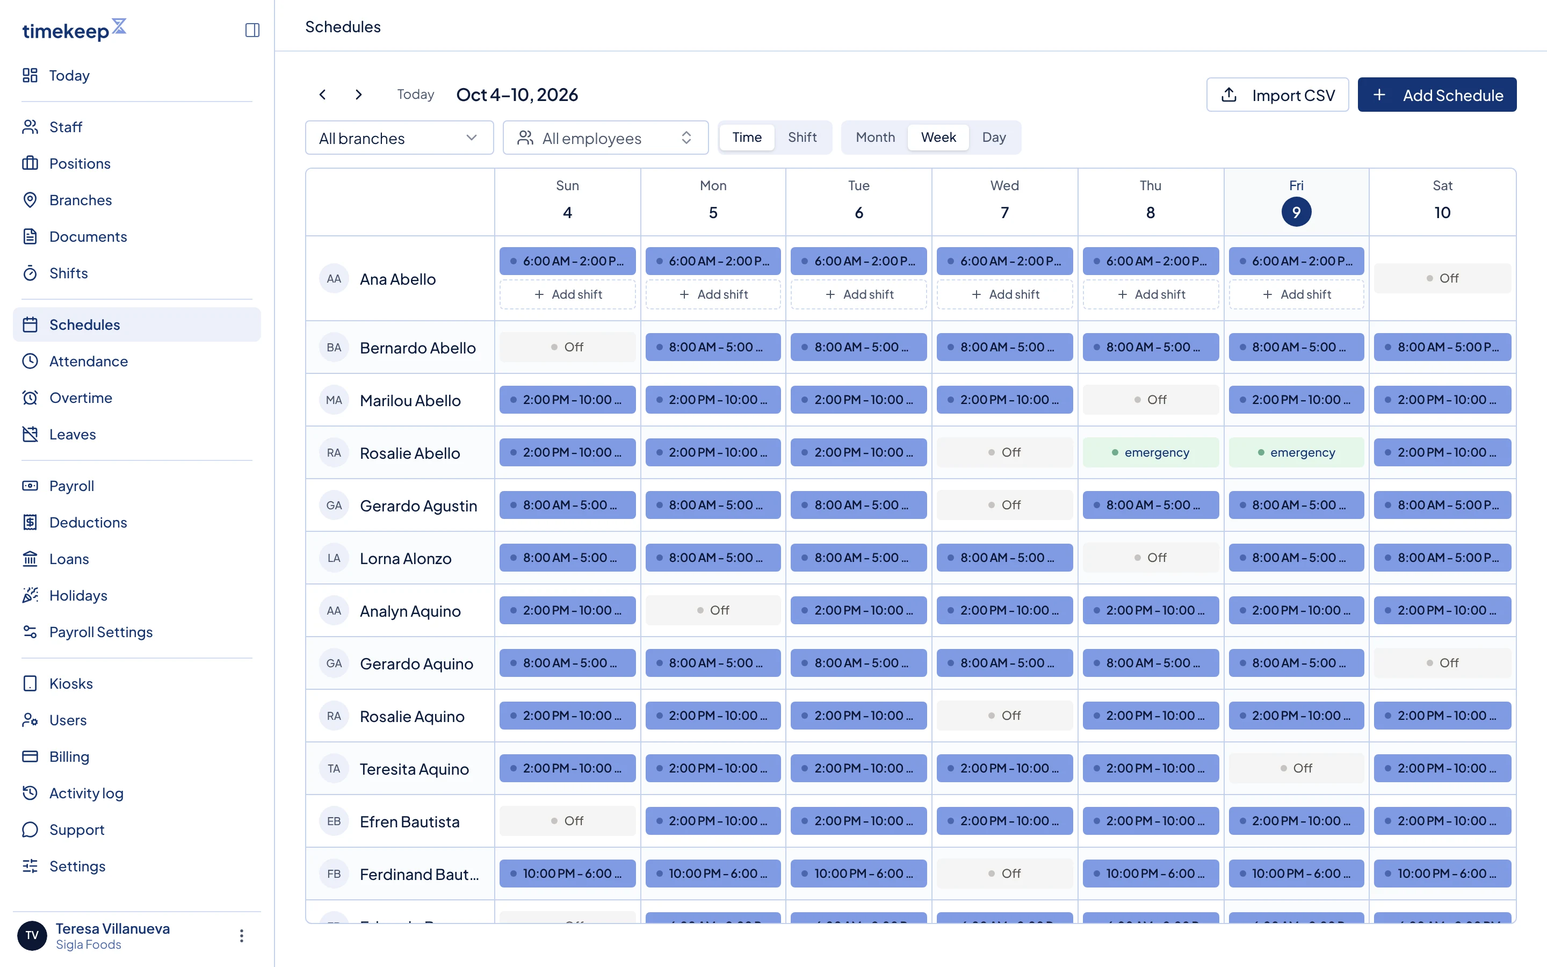
Task: Open Schedules in the sidebar
Action: pos(136,325)
